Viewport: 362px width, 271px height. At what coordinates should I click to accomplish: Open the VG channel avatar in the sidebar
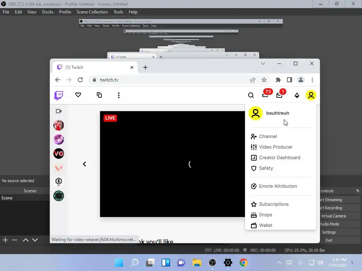tap(59, 154)
